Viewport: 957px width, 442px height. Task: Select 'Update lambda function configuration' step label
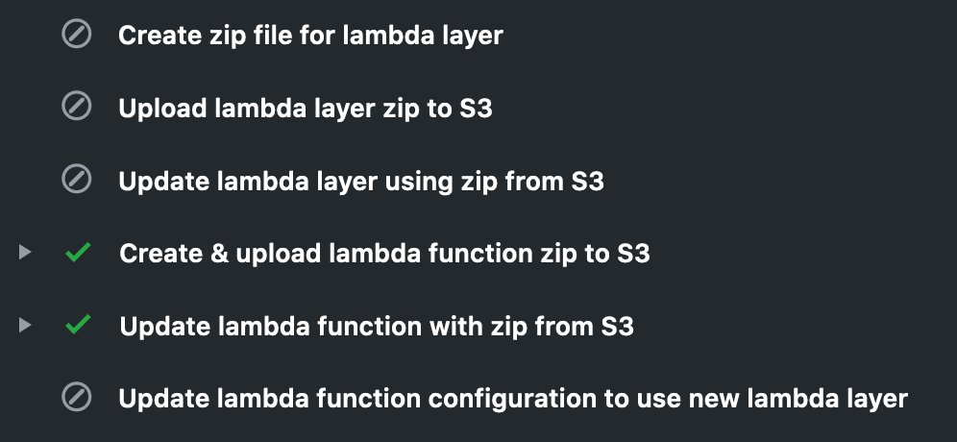(x=512, y=399)
